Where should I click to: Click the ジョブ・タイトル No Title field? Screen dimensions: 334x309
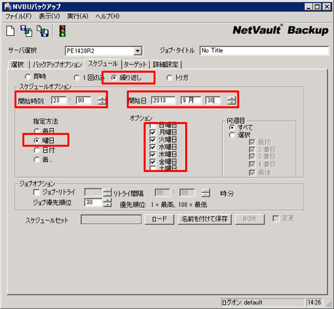tap(264, 50)
